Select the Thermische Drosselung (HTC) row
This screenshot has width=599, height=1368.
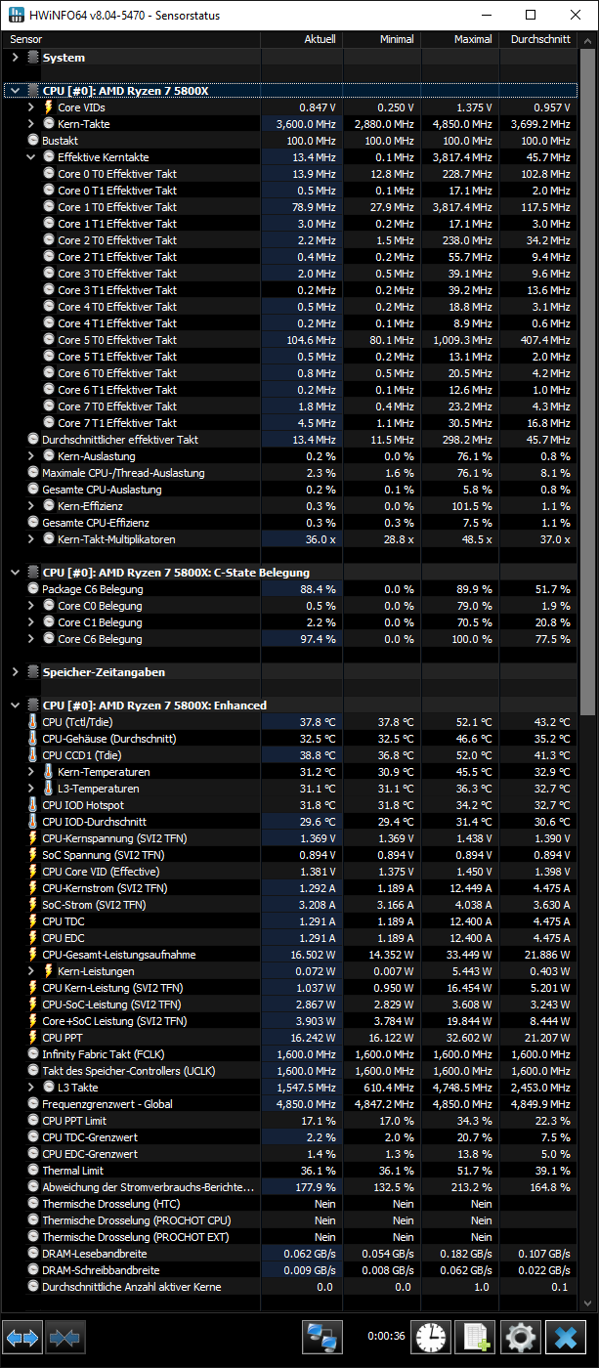[290, 1204]
